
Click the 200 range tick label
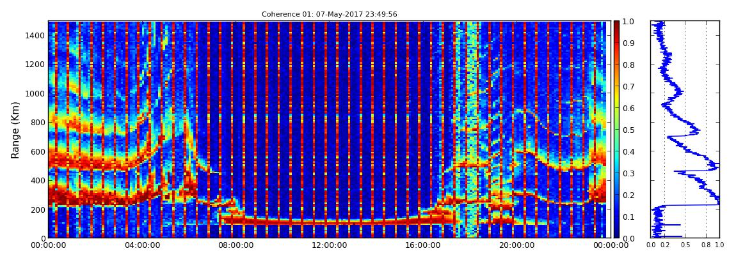click(36, 209)
